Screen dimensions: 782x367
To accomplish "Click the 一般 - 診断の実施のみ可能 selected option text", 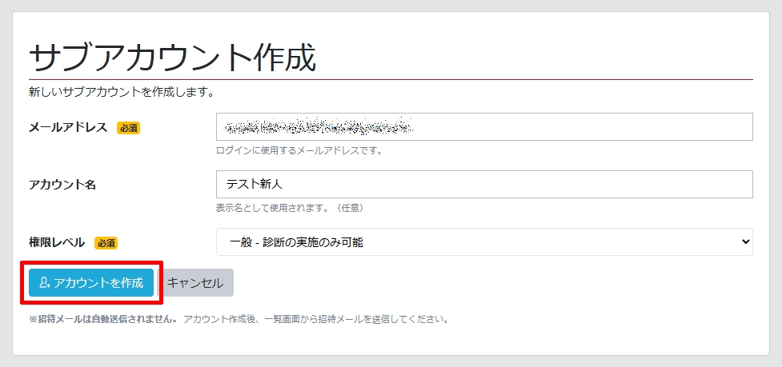I will 302,241.
